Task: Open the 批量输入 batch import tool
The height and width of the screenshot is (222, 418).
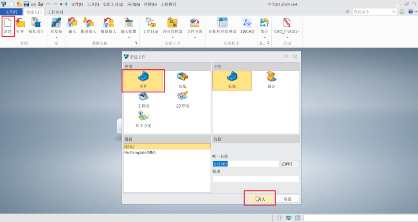Action: (x=108, y=26)
